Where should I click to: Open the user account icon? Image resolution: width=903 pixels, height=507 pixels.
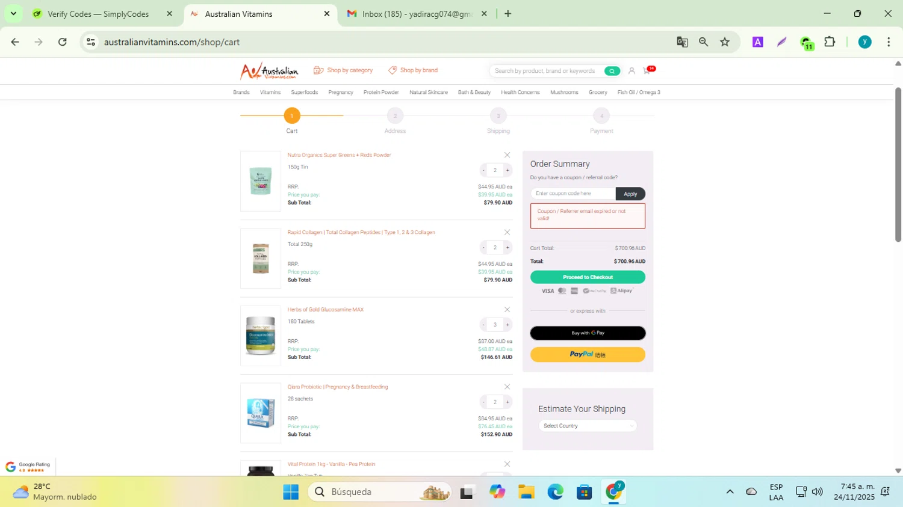(x=631, y=71)
